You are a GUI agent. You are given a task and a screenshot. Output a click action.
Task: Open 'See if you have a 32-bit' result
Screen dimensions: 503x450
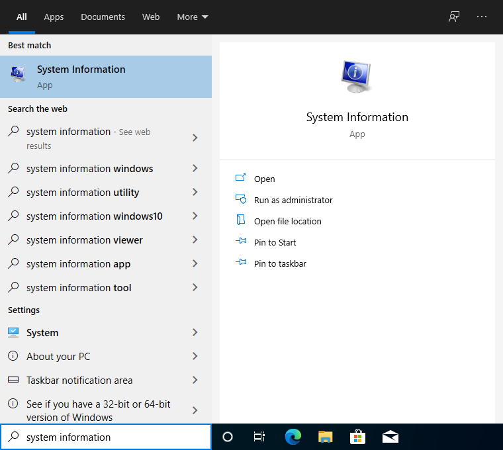coord(106,410)
